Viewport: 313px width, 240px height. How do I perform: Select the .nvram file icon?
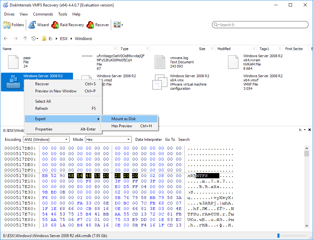click(x=233, y=62)
